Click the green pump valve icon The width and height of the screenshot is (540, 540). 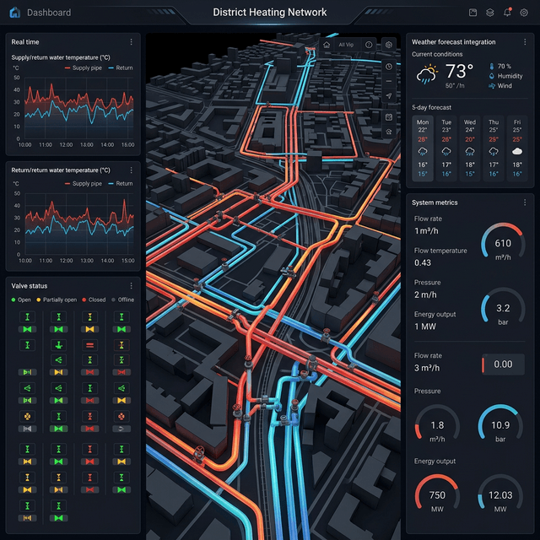(x=58, y=345)
